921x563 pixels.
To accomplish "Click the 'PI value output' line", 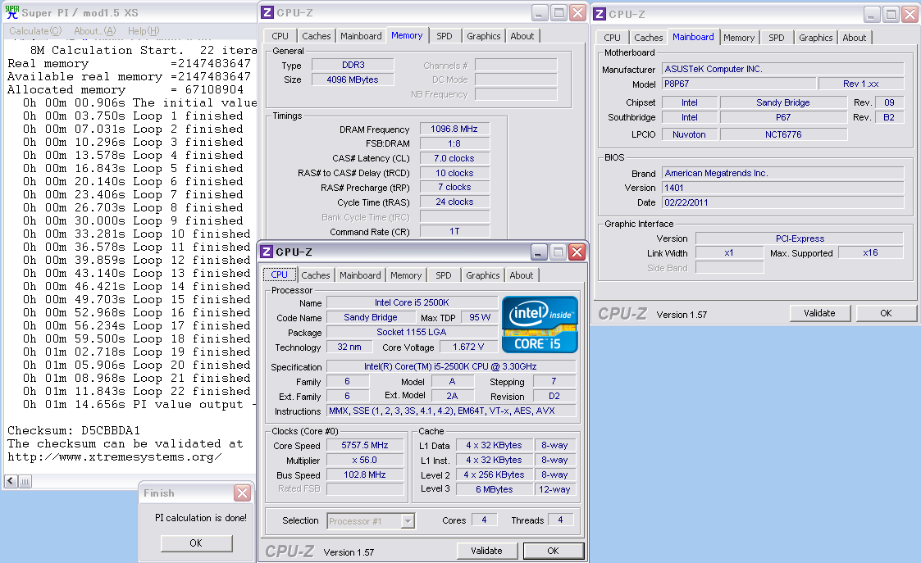I will coord(139,405).
